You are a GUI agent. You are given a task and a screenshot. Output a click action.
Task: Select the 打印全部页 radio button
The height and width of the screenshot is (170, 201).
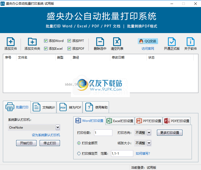pos(79,143)
